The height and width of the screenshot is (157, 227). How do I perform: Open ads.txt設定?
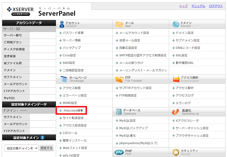[x=71, y=155]
